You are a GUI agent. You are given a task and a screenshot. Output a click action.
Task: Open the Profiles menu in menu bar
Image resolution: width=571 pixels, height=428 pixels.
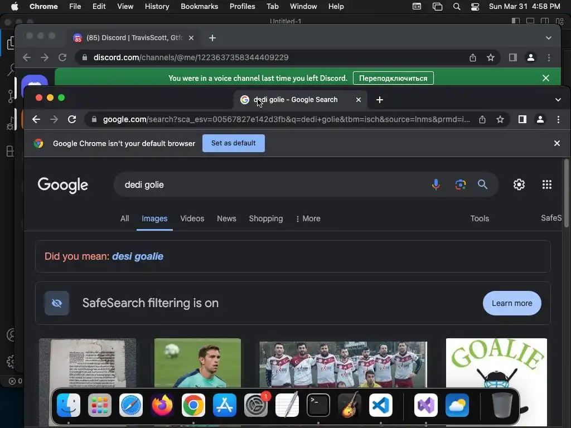242,7
